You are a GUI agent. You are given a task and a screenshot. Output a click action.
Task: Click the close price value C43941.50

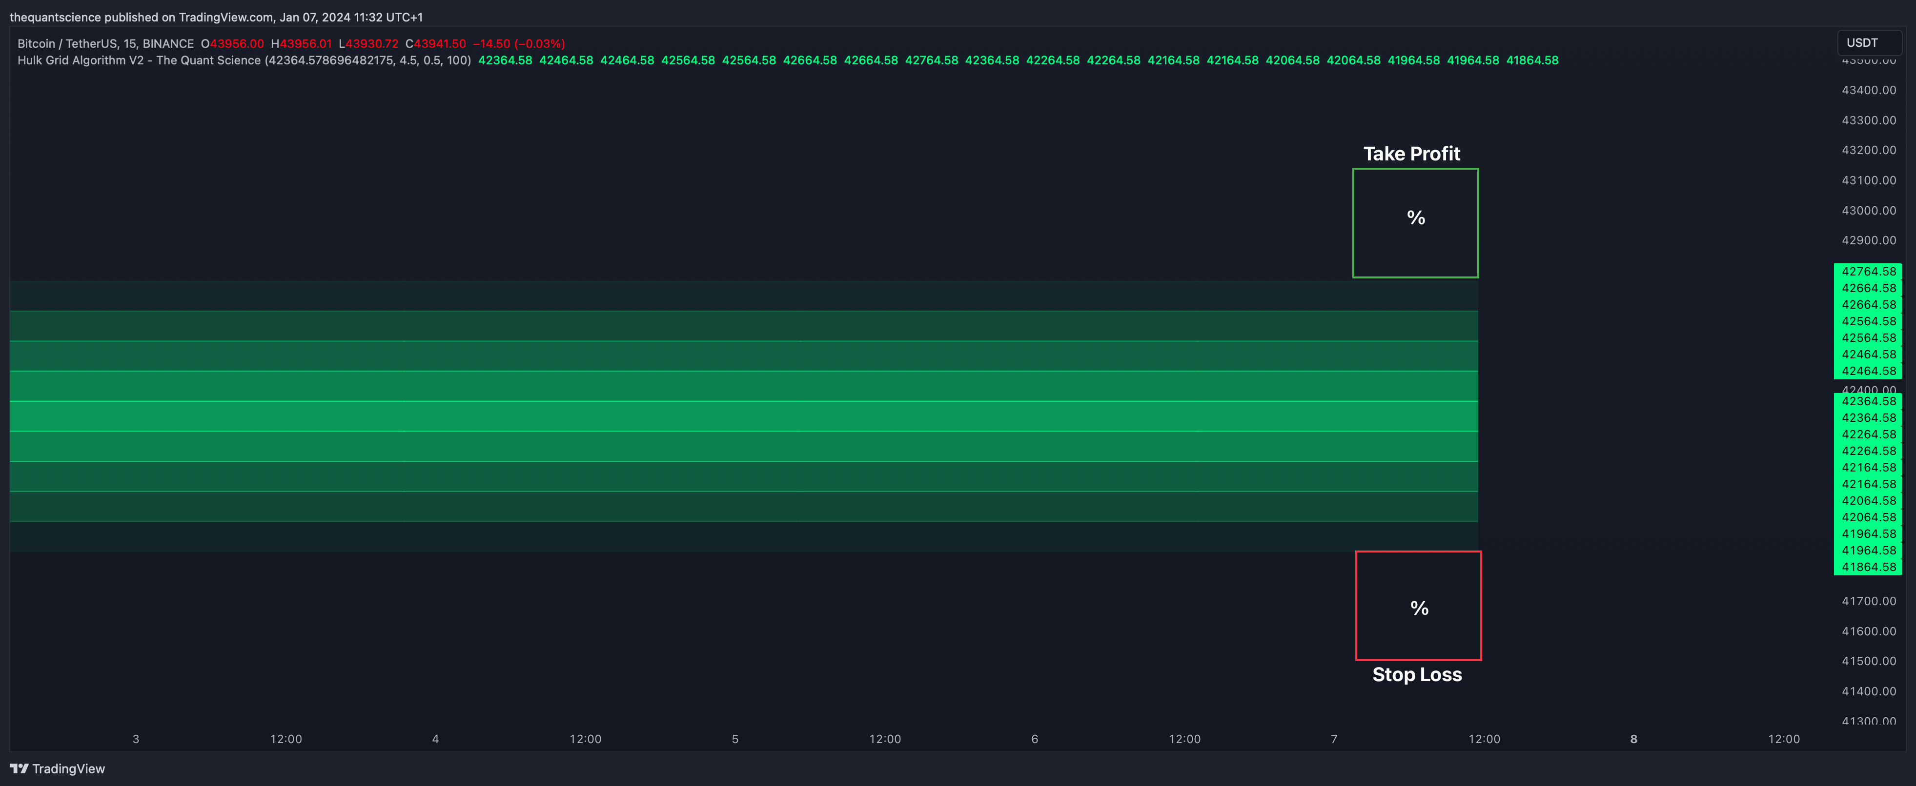pyautogui.click(x=436, y=44)
